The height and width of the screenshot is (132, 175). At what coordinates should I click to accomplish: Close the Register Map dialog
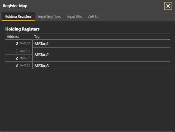coord(168,6)
